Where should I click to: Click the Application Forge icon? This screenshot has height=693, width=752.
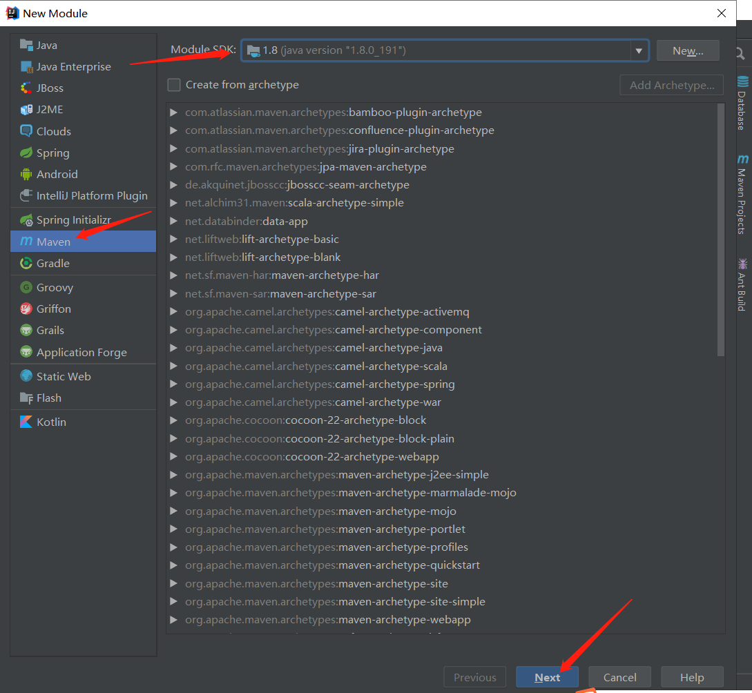[26, 352]
